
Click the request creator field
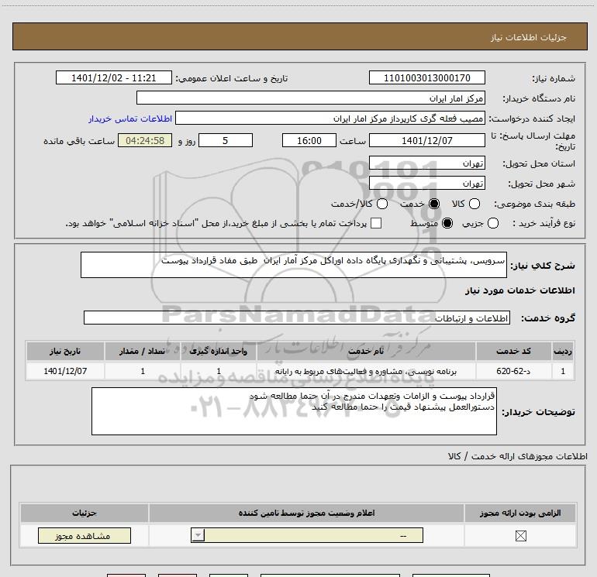coord(330,118)
